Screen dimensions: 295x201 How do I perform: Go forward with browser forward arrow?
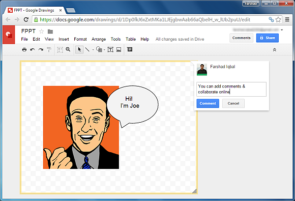[x=17, y=19]
